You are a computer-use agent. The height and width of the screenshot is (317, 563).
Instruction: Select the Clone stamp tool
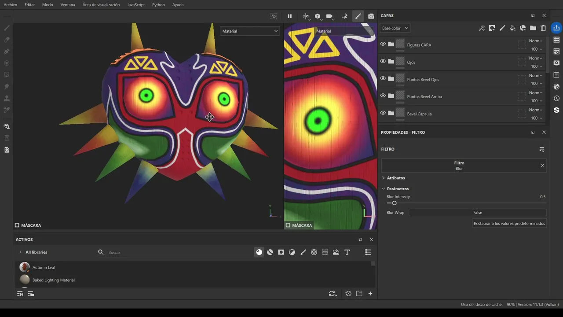[x=7, y=98]
